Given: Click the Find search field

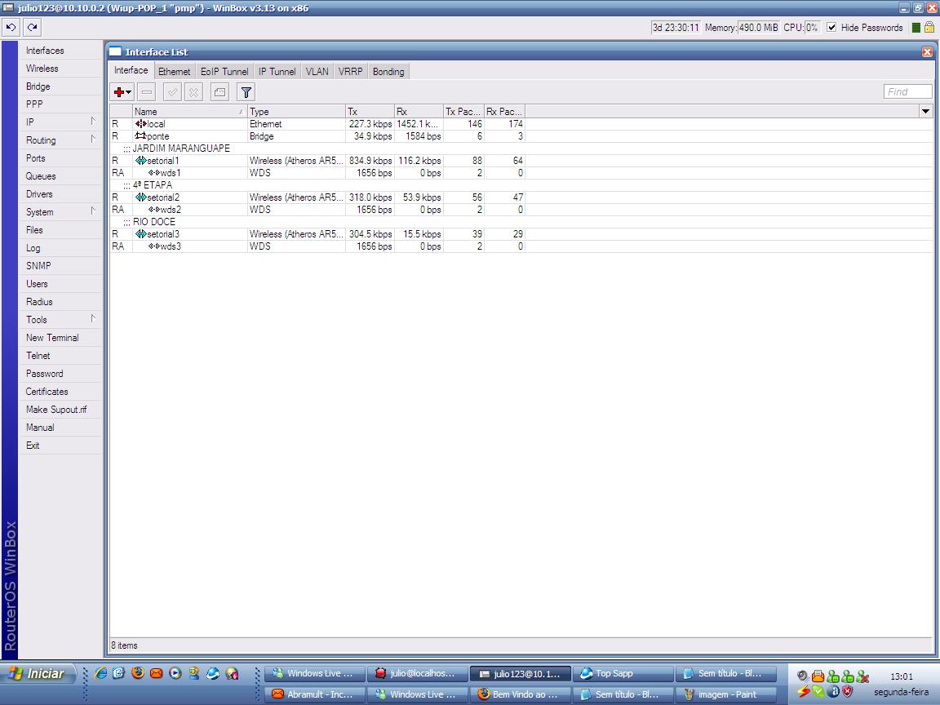Looking at the screenshot, I should (x=907, y=91).
